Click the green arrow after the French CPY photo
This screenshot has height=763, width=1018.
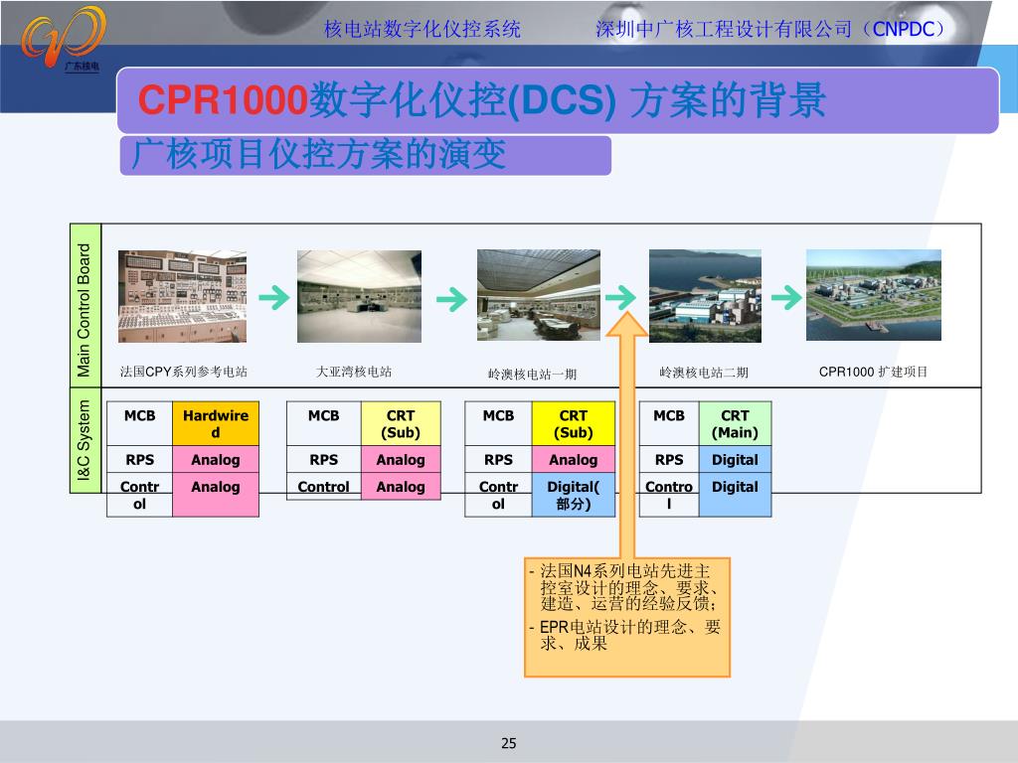[274, 298]
